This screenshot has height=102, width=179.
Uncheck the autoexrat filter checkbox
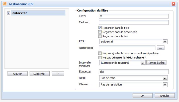[8, 13]
